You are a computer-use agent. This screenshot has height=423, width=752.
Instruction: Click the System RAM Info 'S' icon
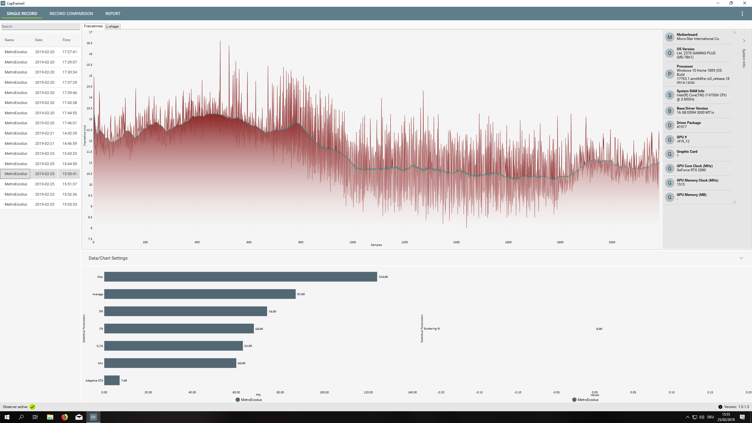tap(669, 95)
